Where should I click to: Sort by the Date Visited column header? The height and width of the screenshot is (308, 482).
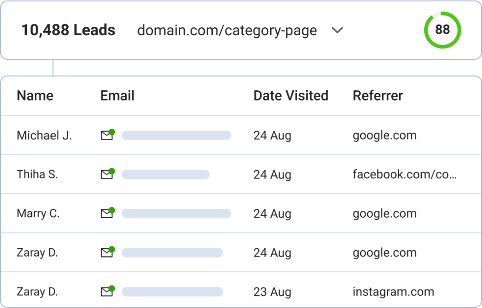coord(291,95)
